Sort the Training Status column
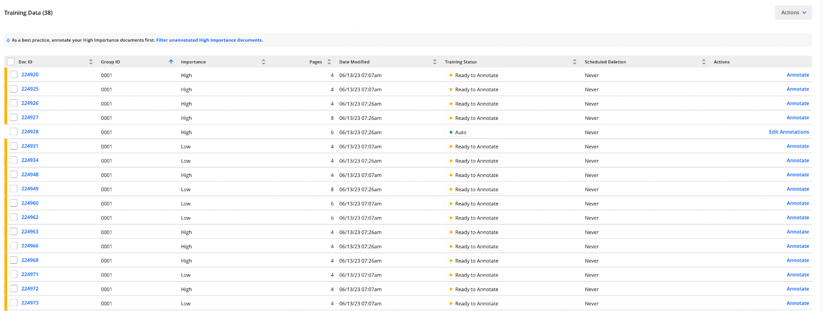This screenshot has width=823, height=311. pyautogui.click(x=575, y=62)
